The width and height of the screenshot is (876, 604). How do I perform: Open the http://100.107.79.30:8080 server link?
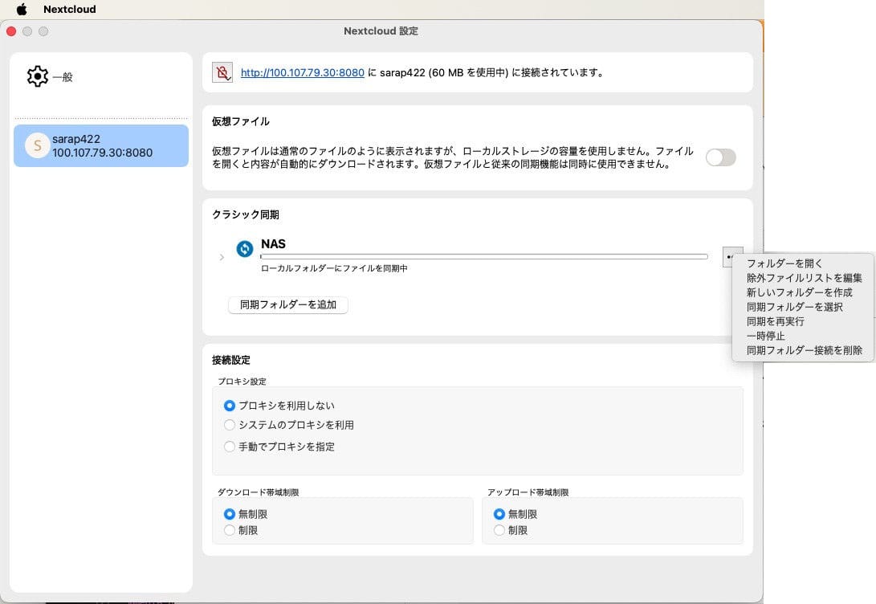[302, 72]
